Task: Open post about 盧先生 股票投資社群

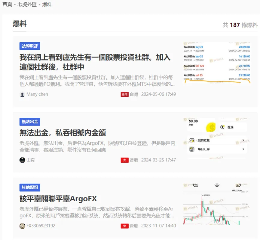Action: 95,62
